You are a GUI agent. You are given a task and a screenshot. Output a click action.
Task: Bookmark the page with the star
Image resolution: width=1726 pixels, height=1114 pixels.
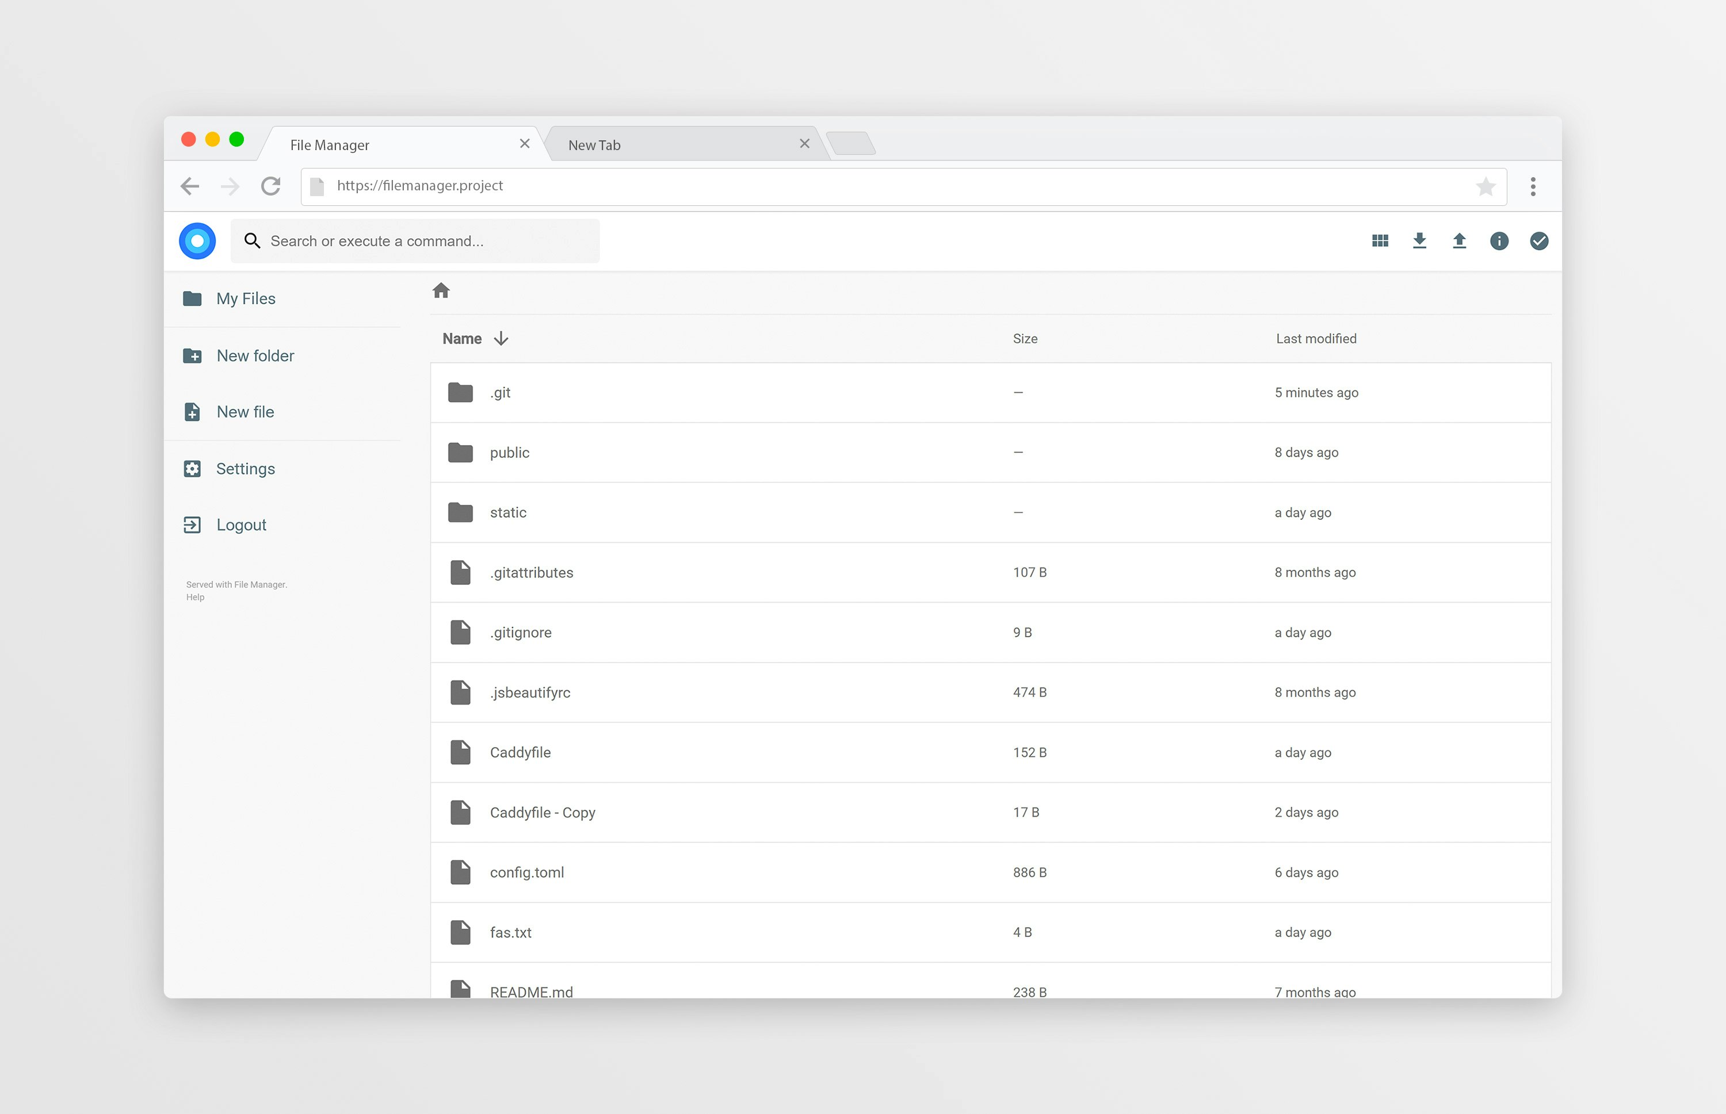tap(1487, 186)
